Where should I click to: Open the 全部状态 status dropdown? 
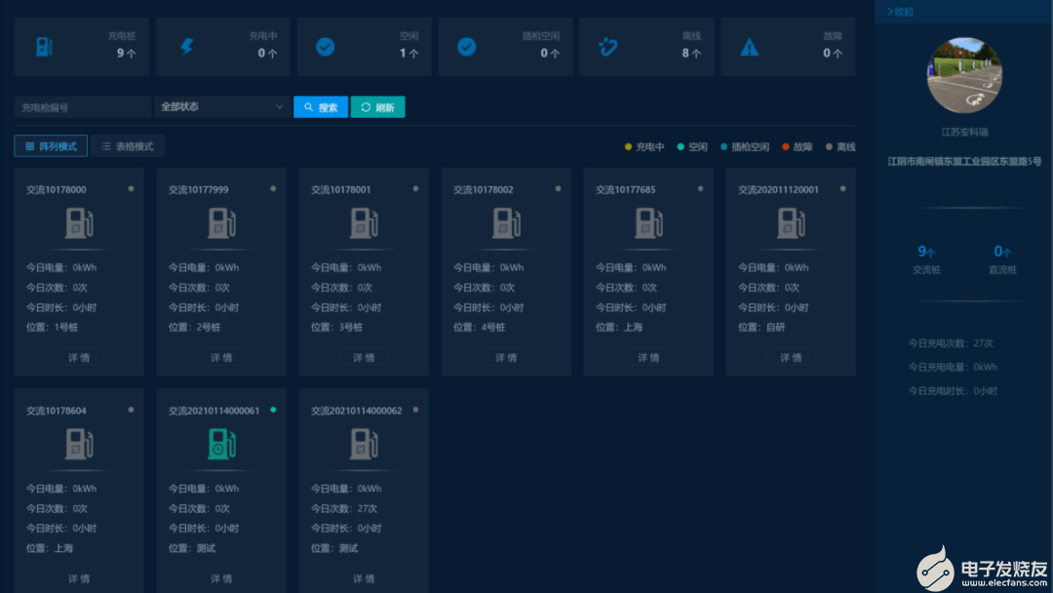pos(221,106)
